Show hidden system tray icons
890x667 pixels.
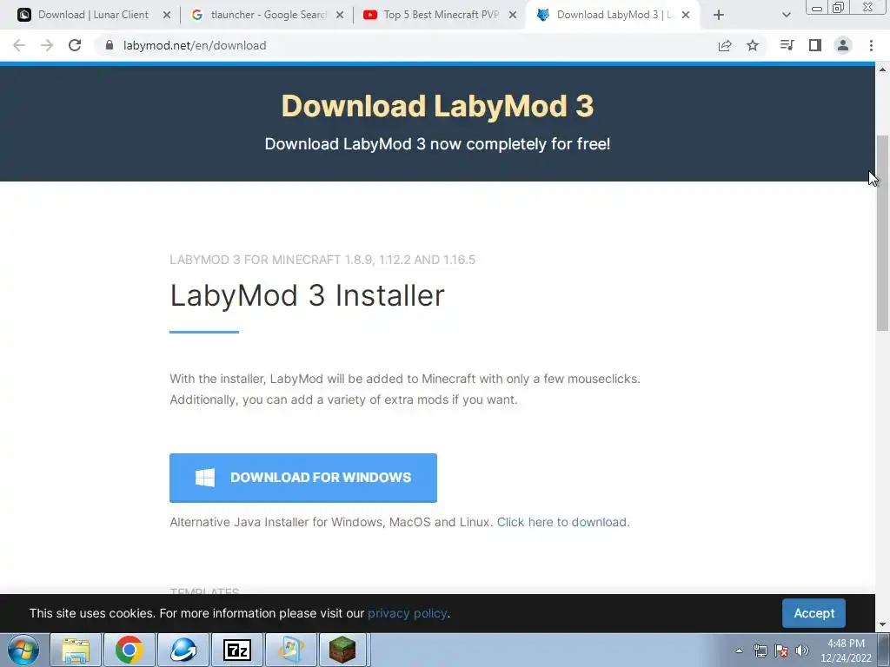pyautogui.click(x=739, y=650)
